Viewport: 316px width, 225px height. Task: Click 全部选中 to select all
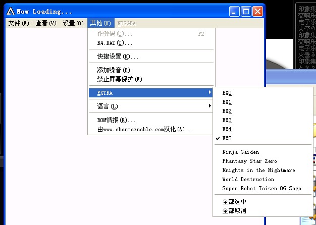coord(263,202)
